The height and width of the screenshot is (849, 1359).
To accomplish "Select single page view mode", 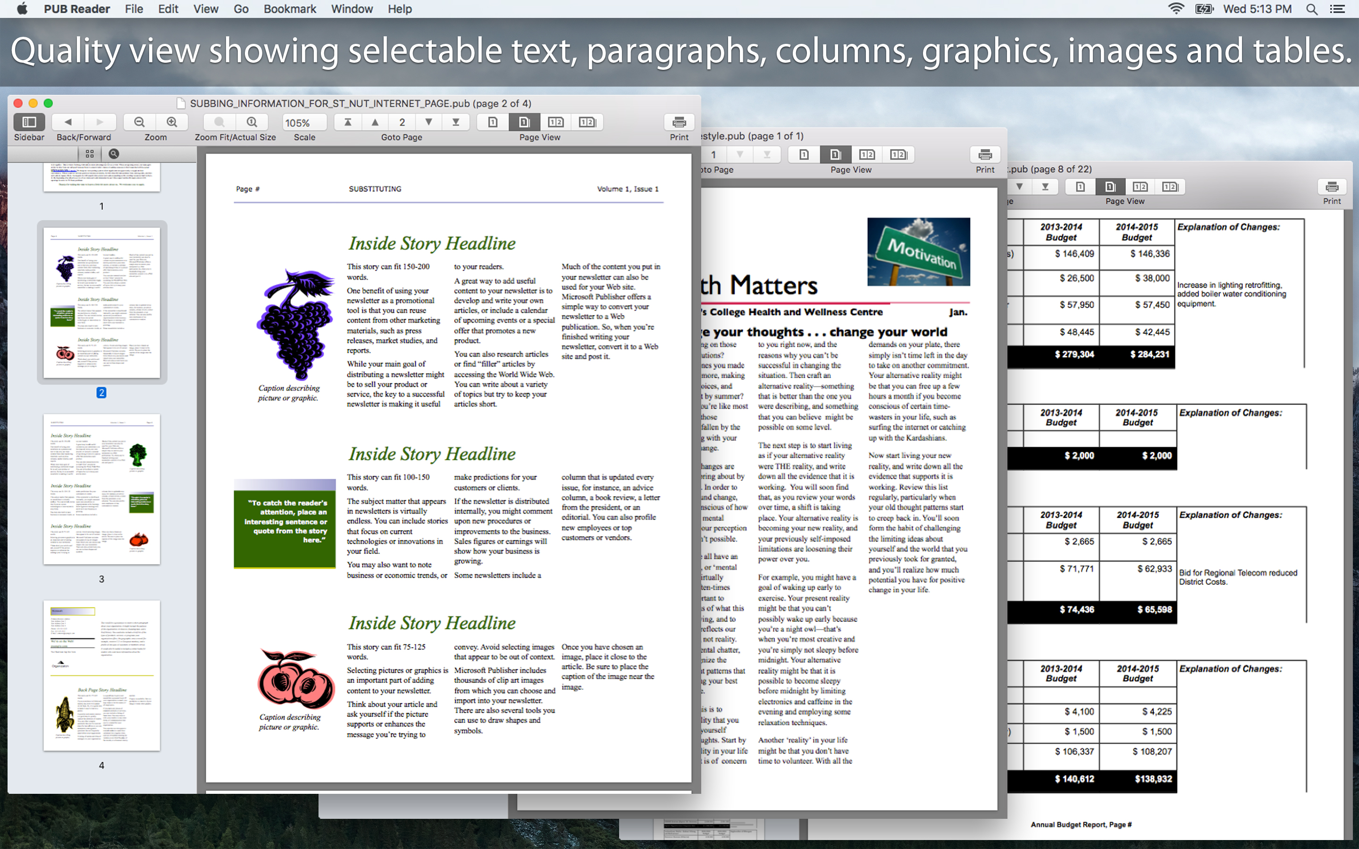I will coord(493,123).
